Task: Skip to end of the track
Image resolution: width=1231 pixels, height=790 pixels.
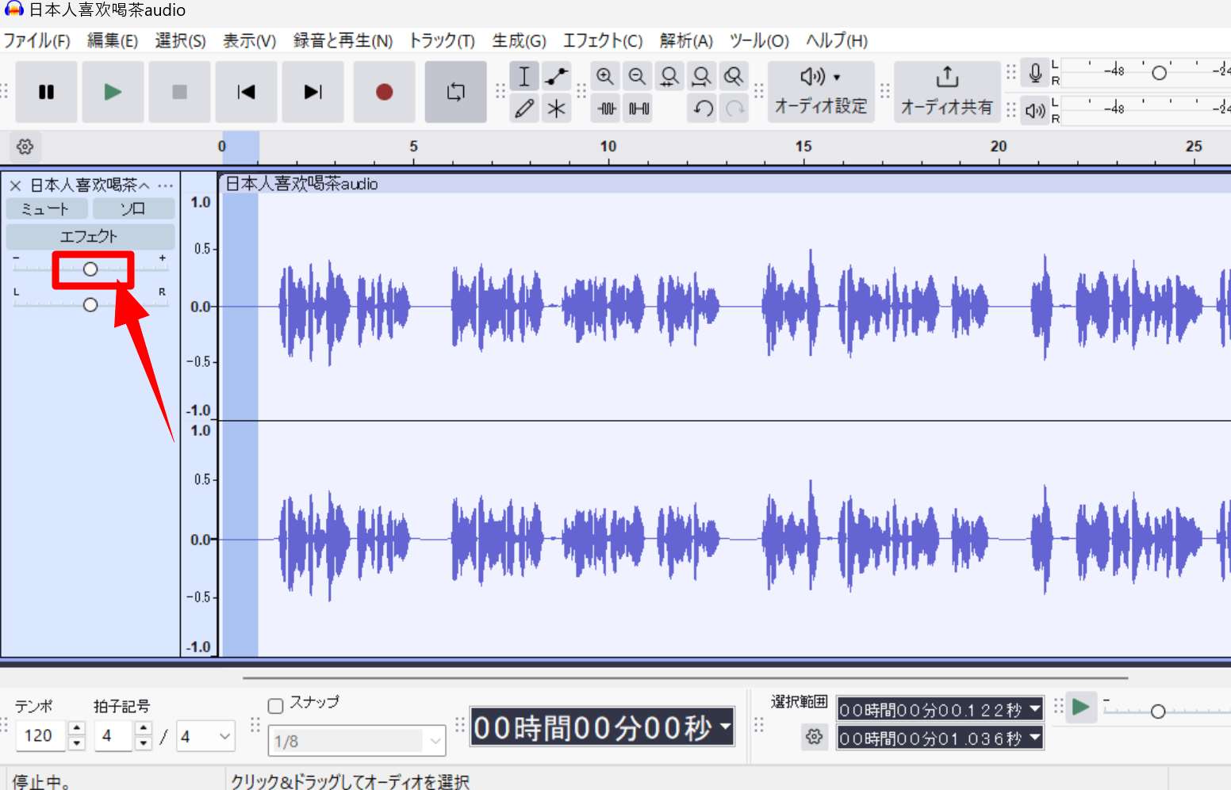Action: pos(313,92)
